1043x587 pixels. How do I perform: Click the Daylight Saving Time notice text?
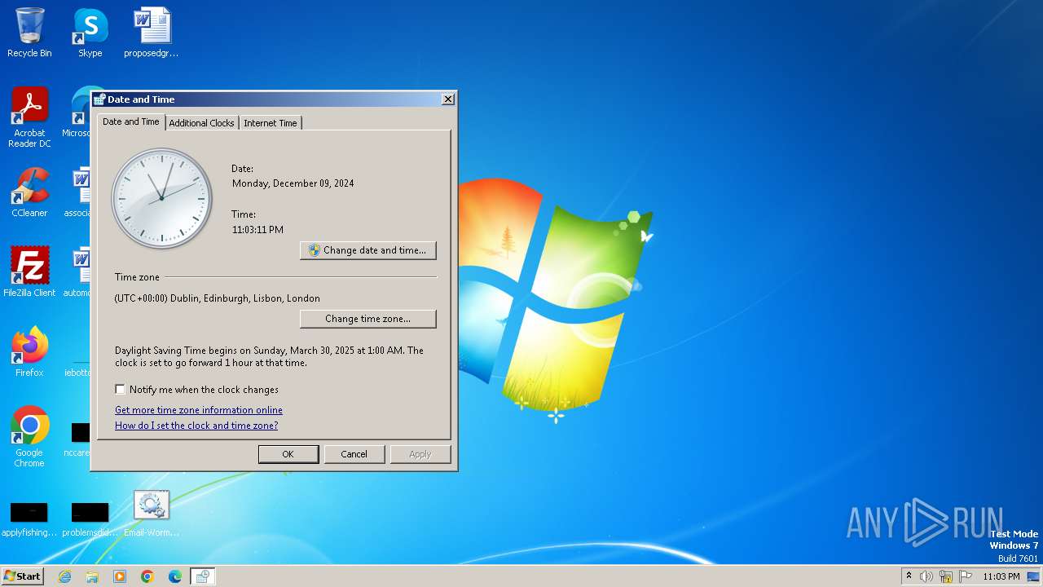[x=270, y=356]
